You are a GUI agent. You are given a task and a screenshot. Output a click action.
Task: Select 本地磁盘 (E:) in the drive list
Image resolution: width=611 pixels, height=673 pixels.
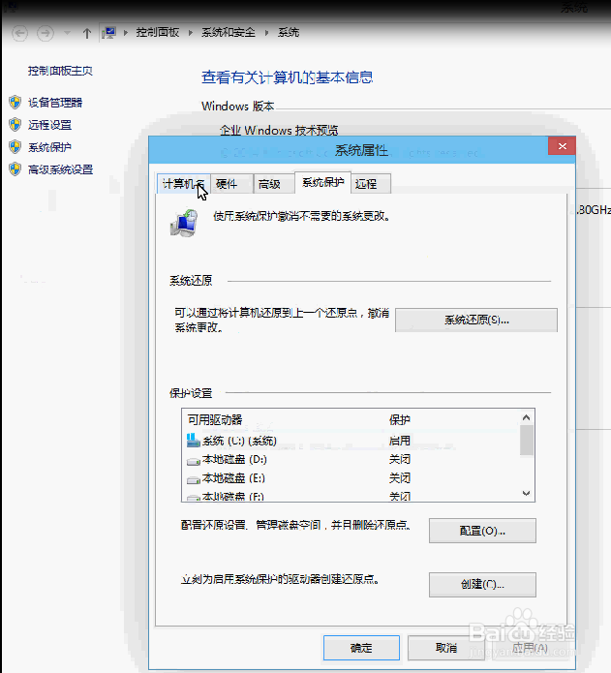(x=351, y=478)
